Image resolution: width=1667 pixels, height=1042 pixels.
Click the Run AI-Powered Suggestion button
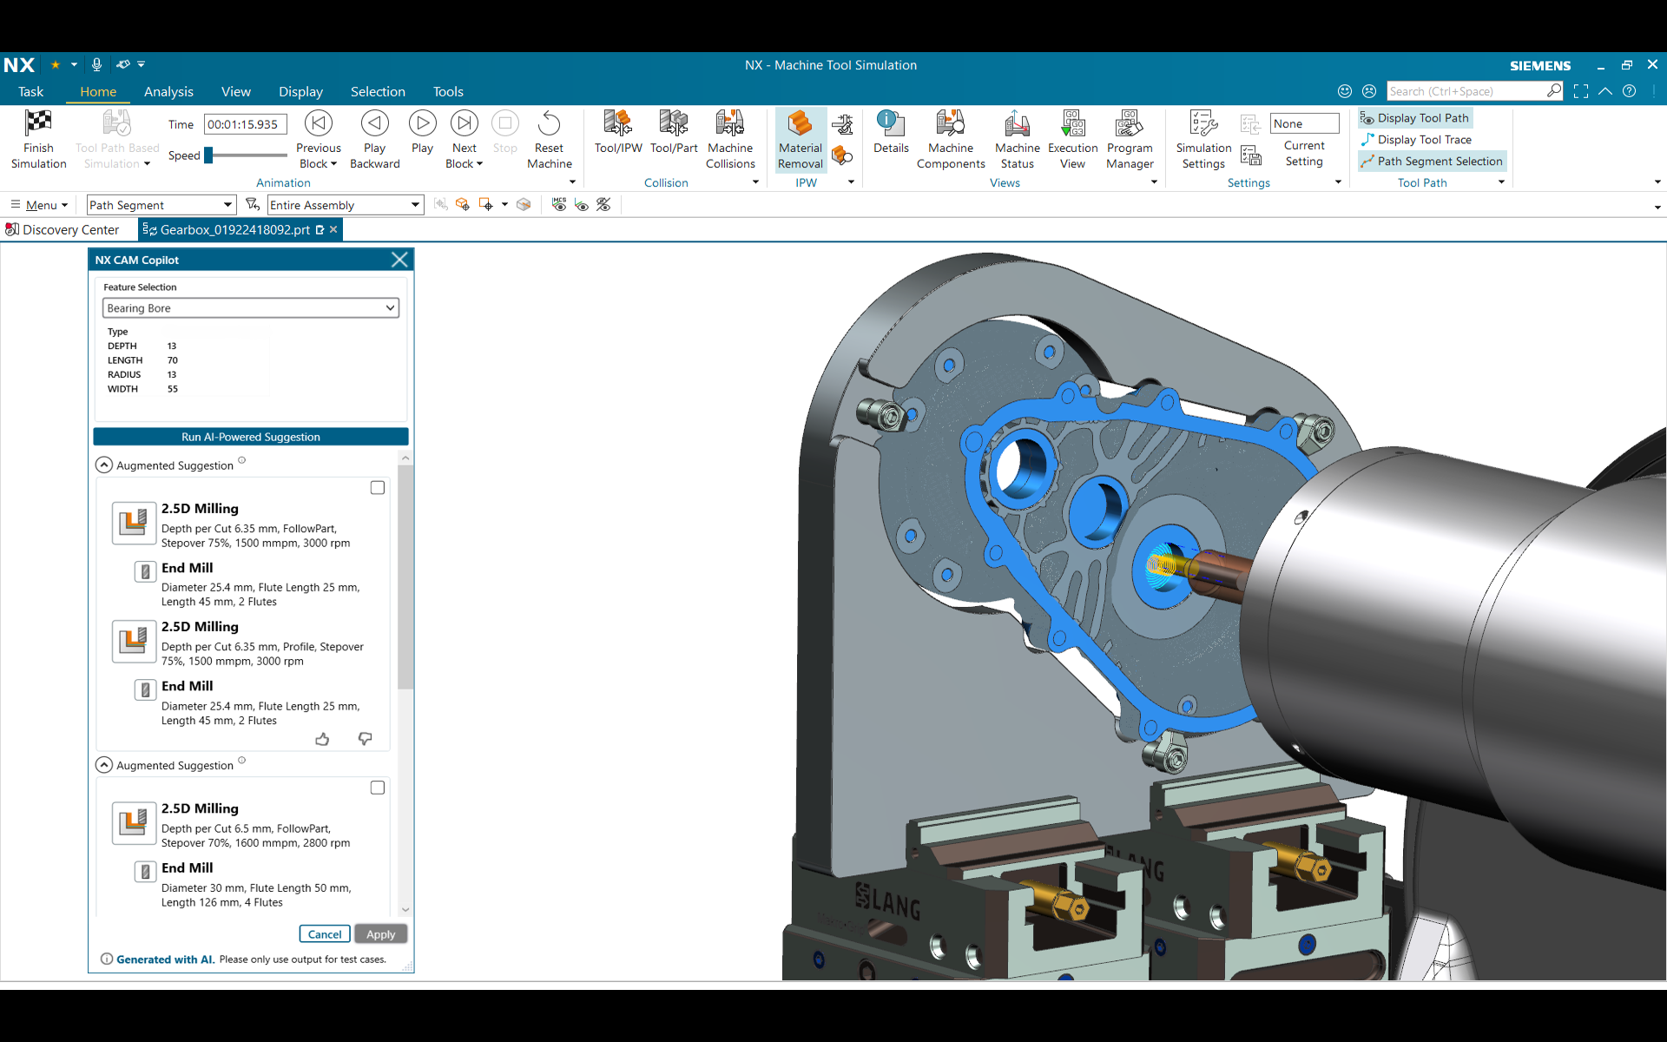click(x=250, y=437)
